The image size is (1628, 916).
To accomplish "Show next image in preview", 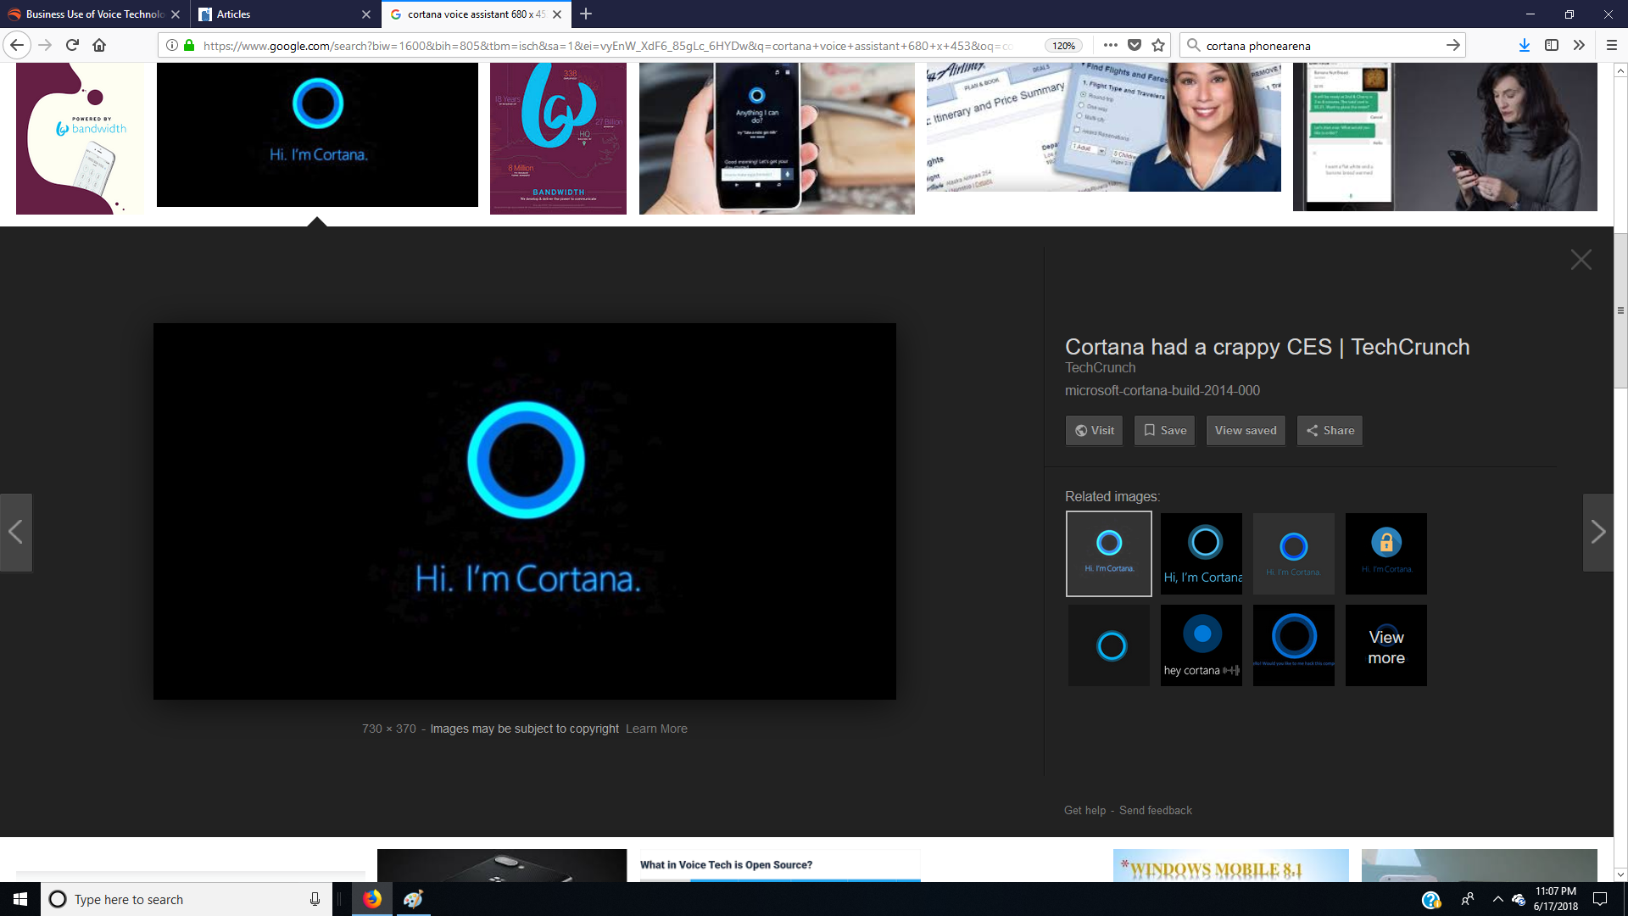I will (x=1598, y=532).
